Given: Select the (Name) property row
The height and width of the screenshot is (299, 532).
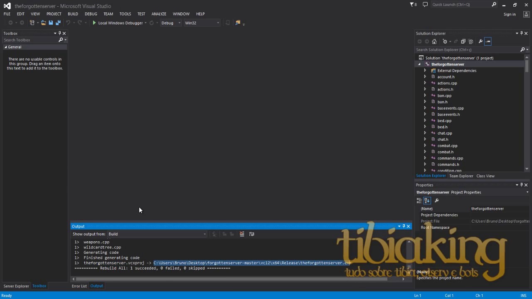Looking at the screenshot, I should pyautogui.click(x=473, y=209).
